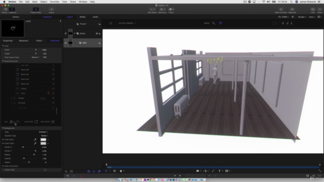
Task: Click the Play button in transport controls
Action: (x=180, y=175)
